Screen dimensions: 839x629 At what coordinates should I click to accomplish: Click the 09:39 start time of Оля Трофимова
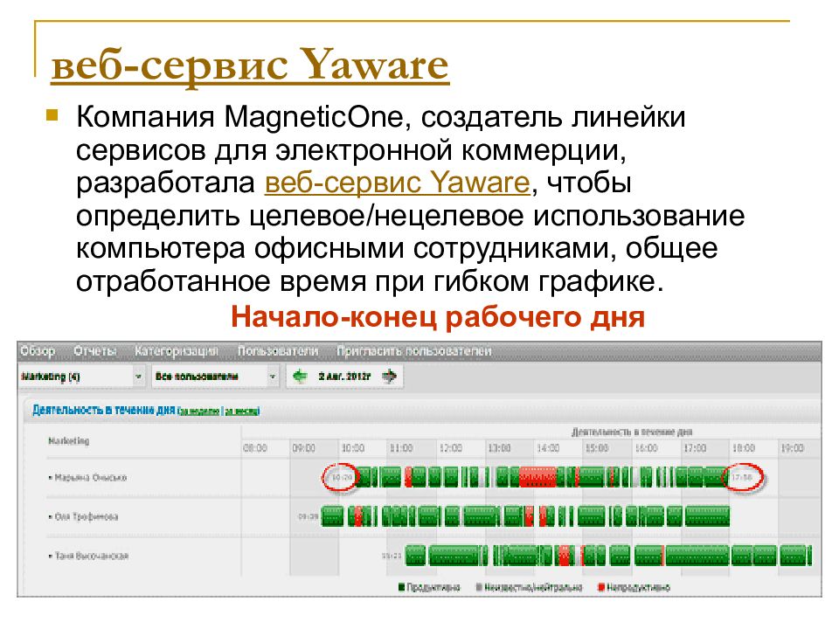(x=309, y=516)
